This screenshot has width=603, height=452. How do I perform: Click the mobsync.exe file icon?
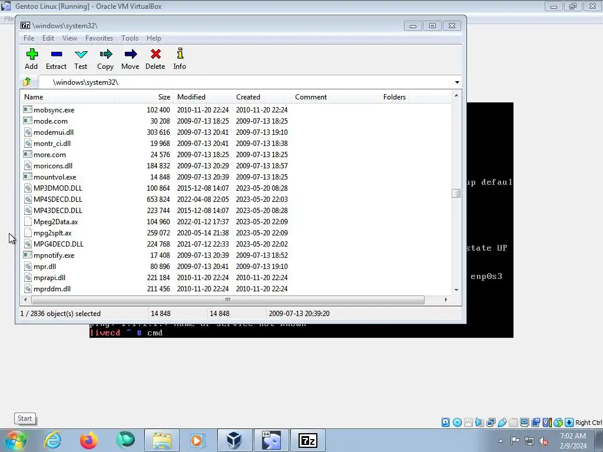pos(28,109)
